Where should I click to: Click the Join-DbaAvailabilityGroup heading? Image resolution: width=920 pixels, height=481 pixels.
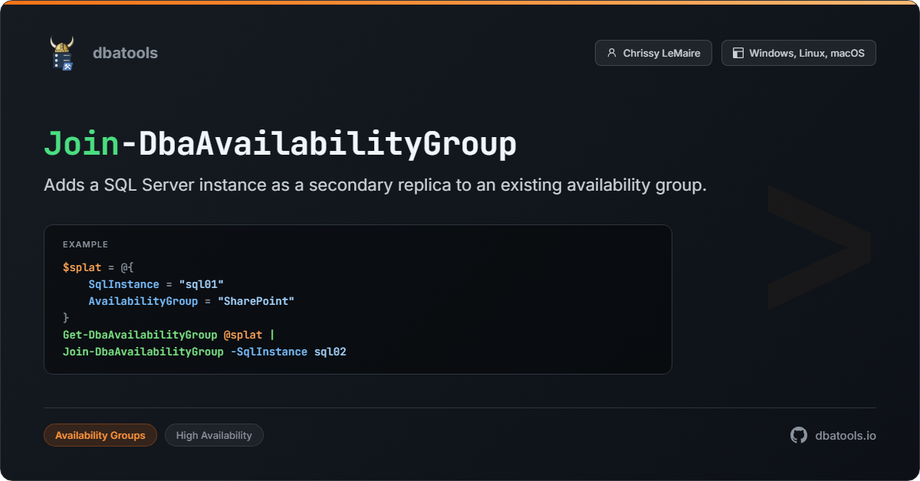[x=280, y=144]
